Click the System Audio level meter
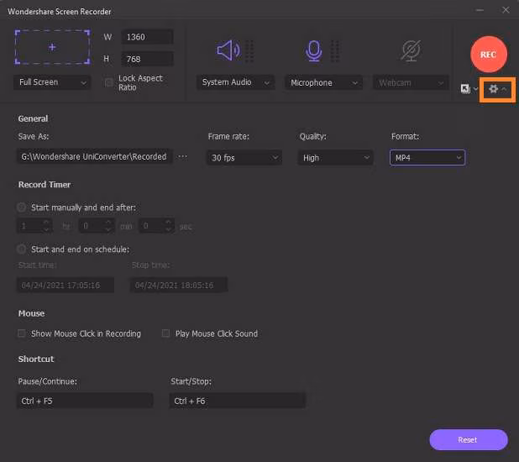This screenshot has width=519, height=462. 249,51
